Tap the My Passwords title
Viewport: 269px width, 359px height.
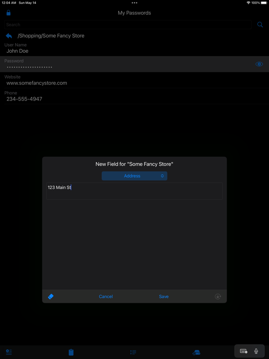click(134, 13)
